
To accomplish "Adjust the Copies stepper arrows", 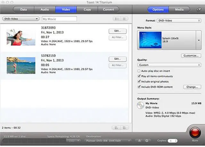I will click(176, 141).
